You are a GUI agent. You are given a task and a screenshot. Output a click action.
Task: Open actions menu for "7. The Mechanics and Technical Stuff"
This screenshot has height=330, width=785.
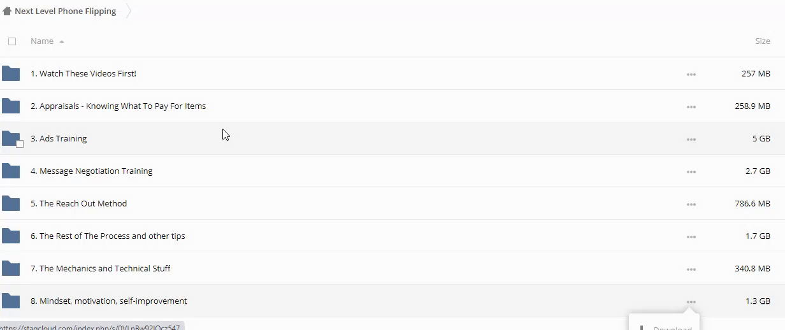[691, 269]
